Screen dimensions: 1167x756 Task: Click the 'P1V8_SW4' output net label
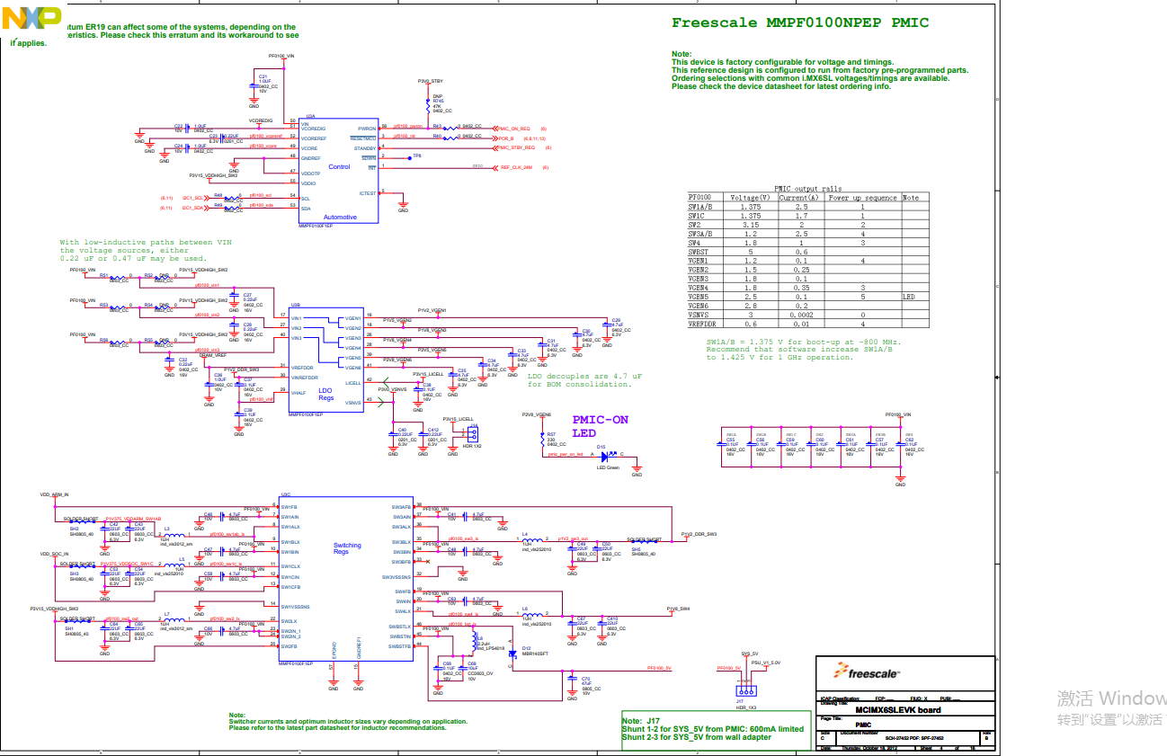tap(678, 609)
